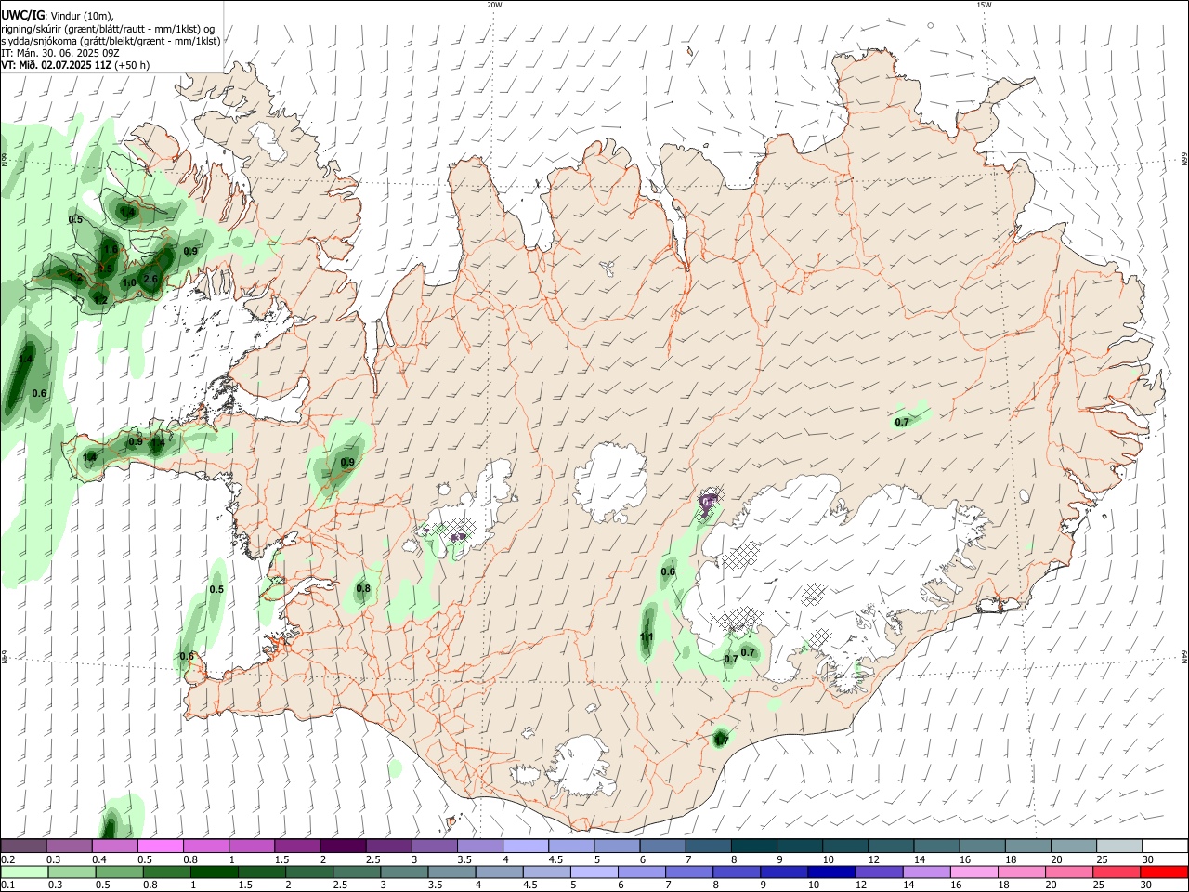Click the '0.8' rainfall value on the map in southwest Iceland

(x=363, y=588)
